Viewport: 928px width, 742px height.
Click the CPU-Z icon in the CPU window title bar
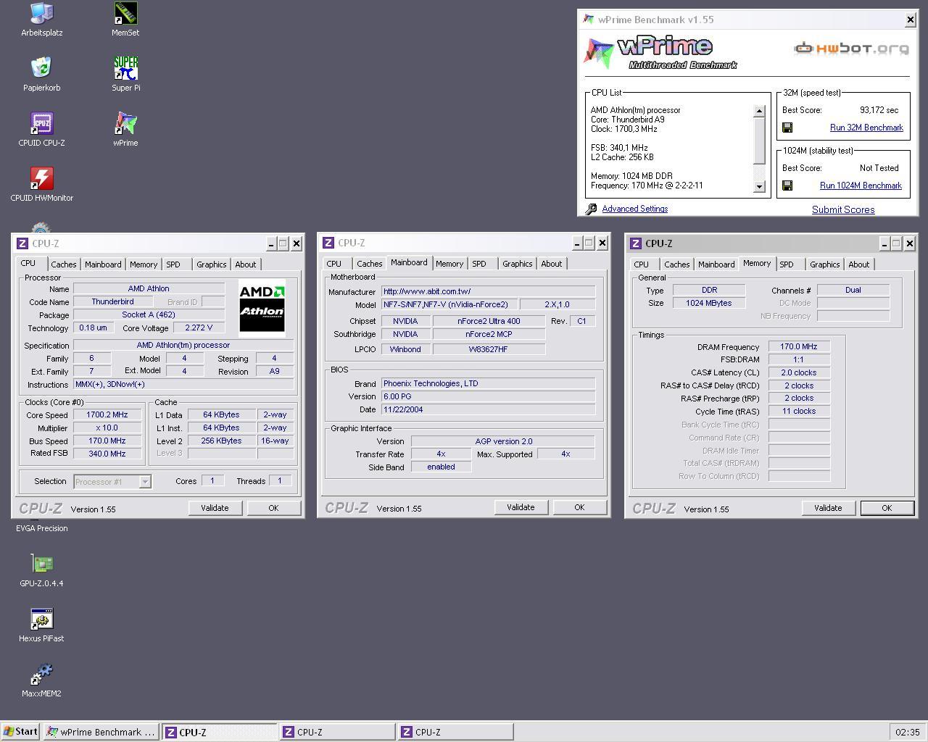pyautogui.click(x=22, y=243)
